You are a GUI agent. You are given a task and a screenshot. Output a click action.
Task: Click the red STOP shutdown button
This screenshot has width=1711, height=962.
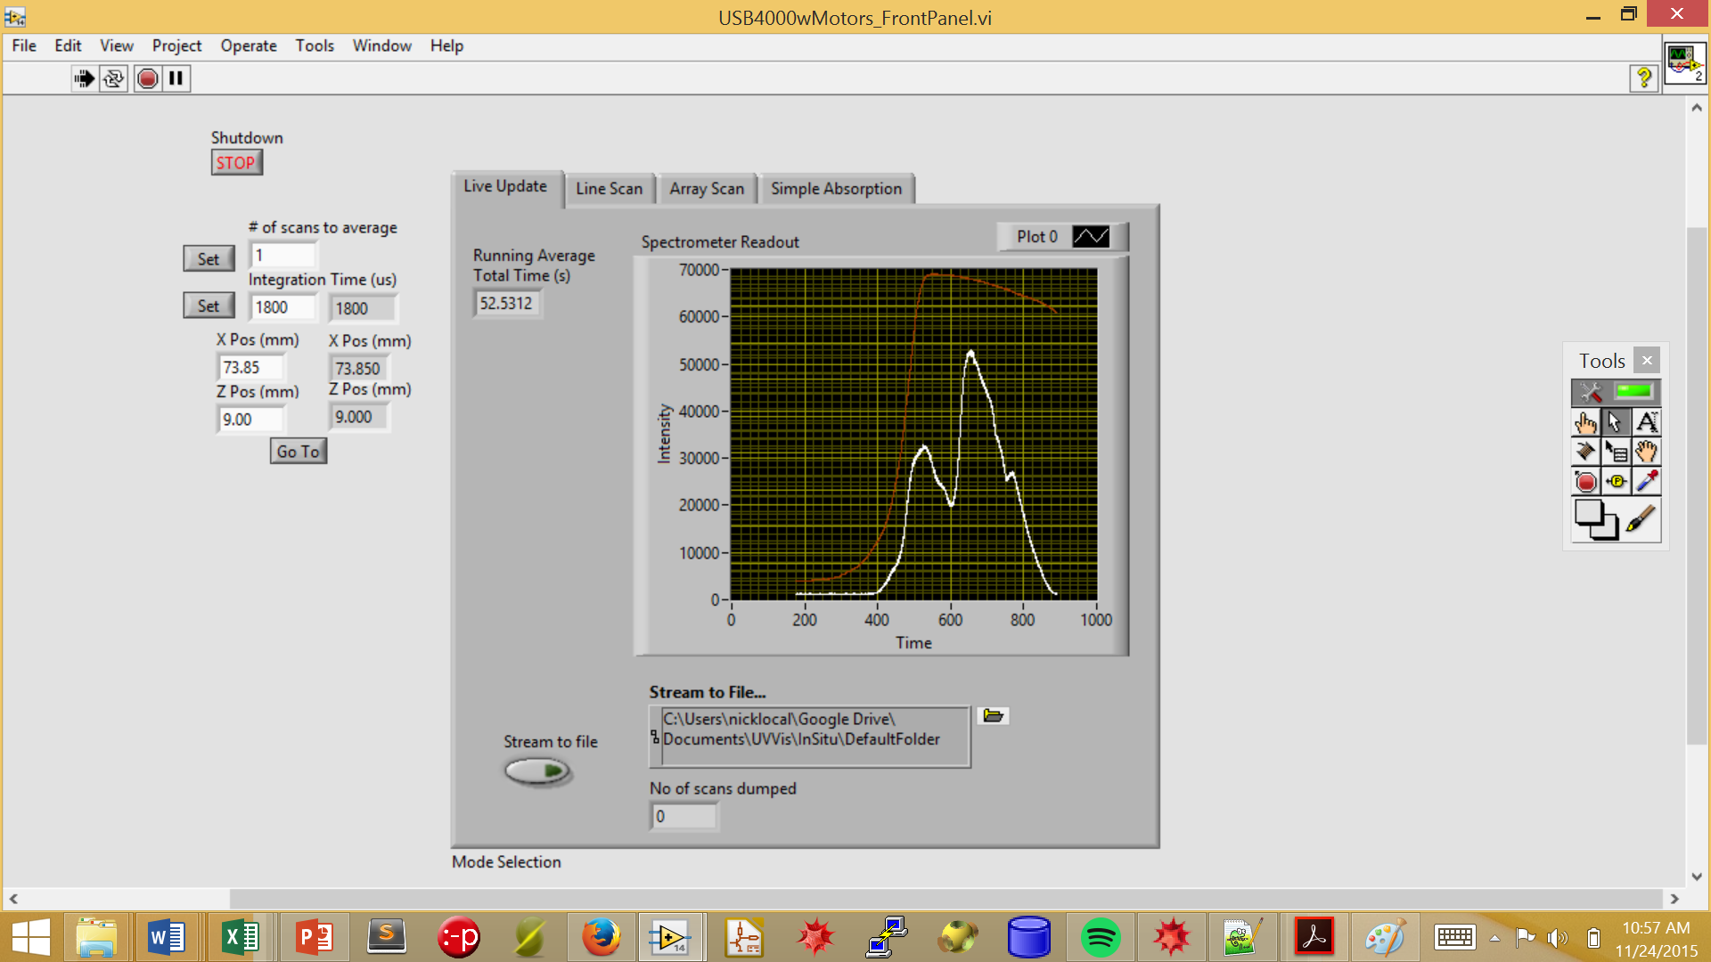(x=236, y=163)
